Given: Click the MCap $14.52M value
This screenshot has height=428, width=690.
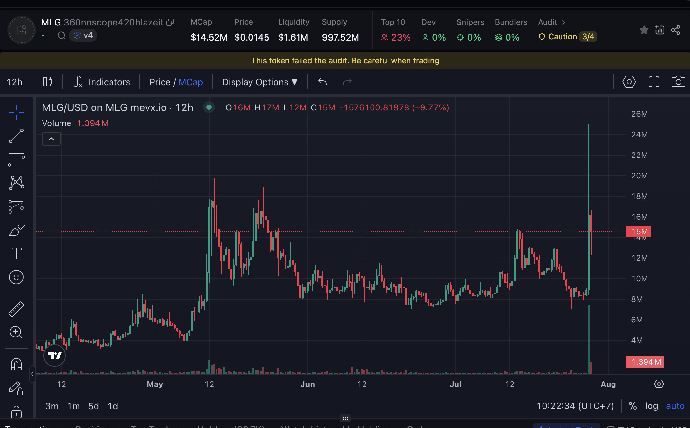Looking at the screenshot, I should [209, 37].
